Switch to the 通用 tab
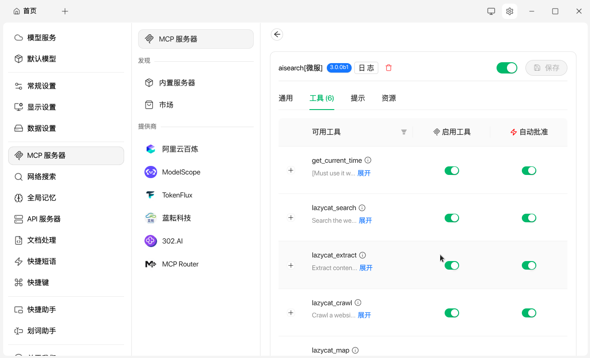Viewport: 590px width, 358px height. tap(286, 98)
